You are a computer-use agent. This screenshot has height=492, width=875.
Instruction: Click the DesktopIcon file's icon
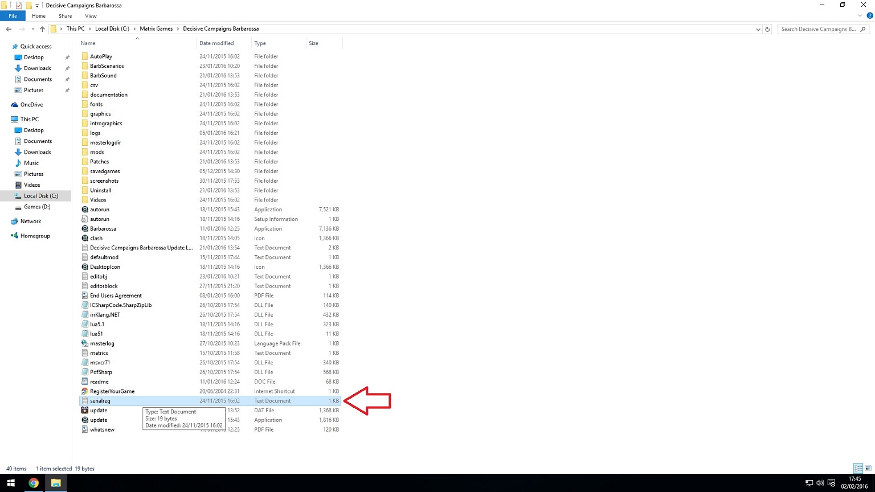[85, 267]
